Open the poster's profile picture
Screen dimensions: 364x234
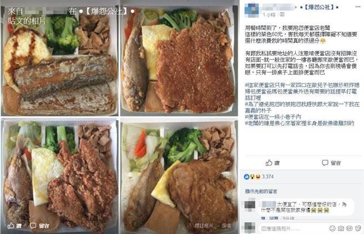[x=252, y=10]
